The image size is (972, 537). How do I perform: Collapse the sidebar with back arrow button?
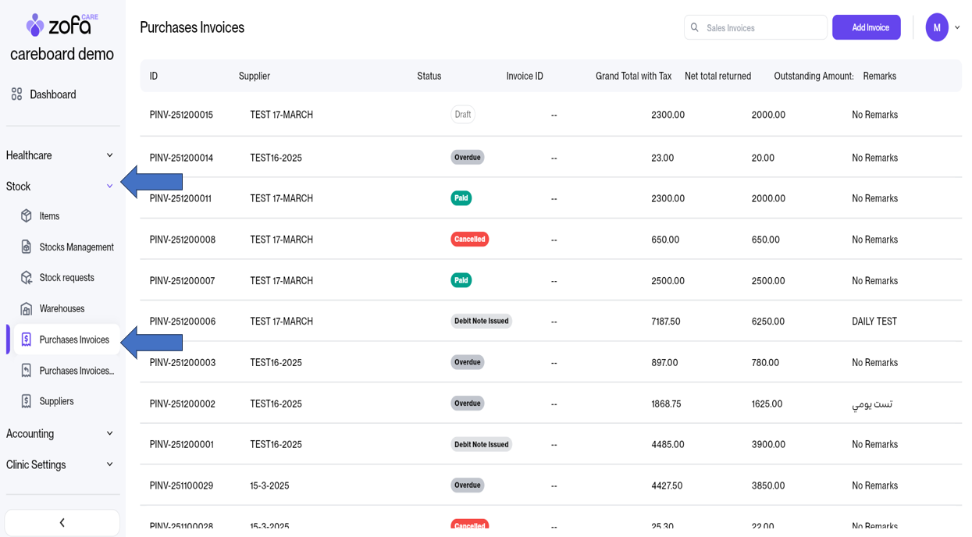click(62, 523)
